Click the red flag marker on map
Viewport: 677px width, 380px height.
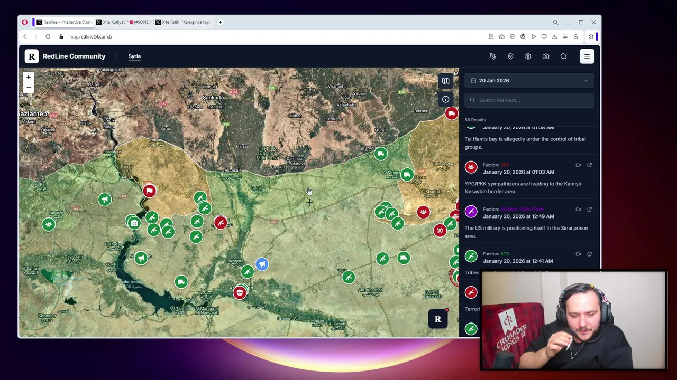149,191
